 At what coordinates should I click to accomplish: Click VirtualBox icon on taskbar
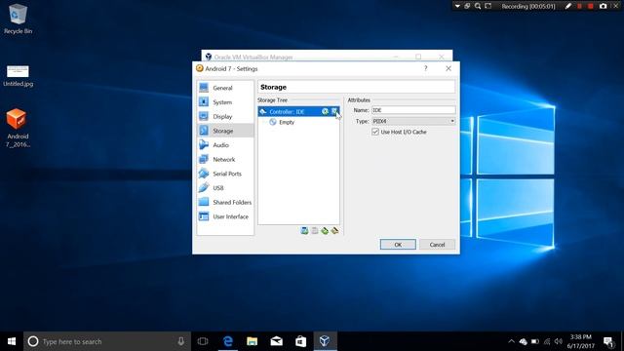pyautogui.click(x=325, y=341)
